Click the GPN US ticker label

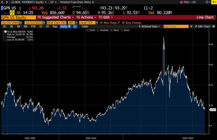(10, 8)
